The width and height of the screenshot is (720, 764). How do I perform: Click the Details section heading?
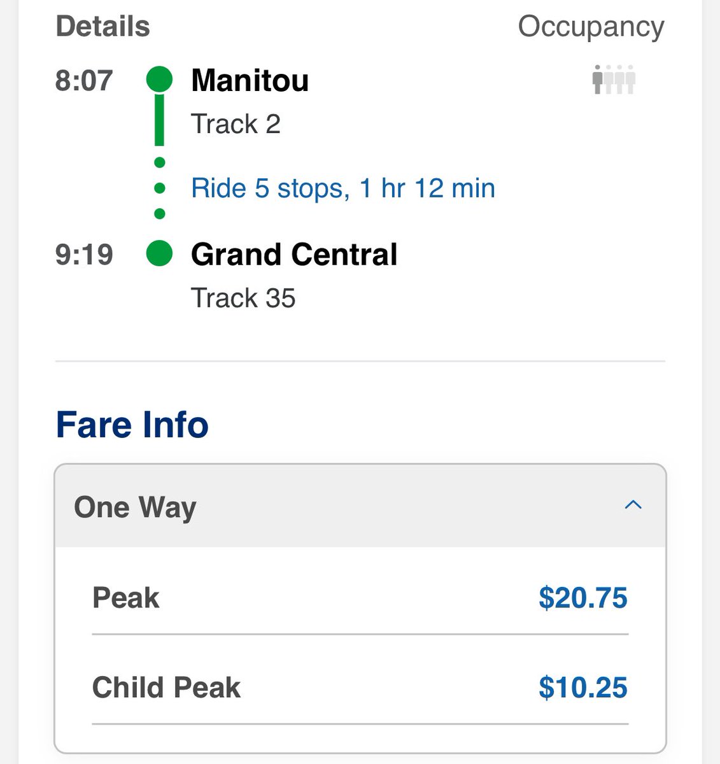point(103,27)
